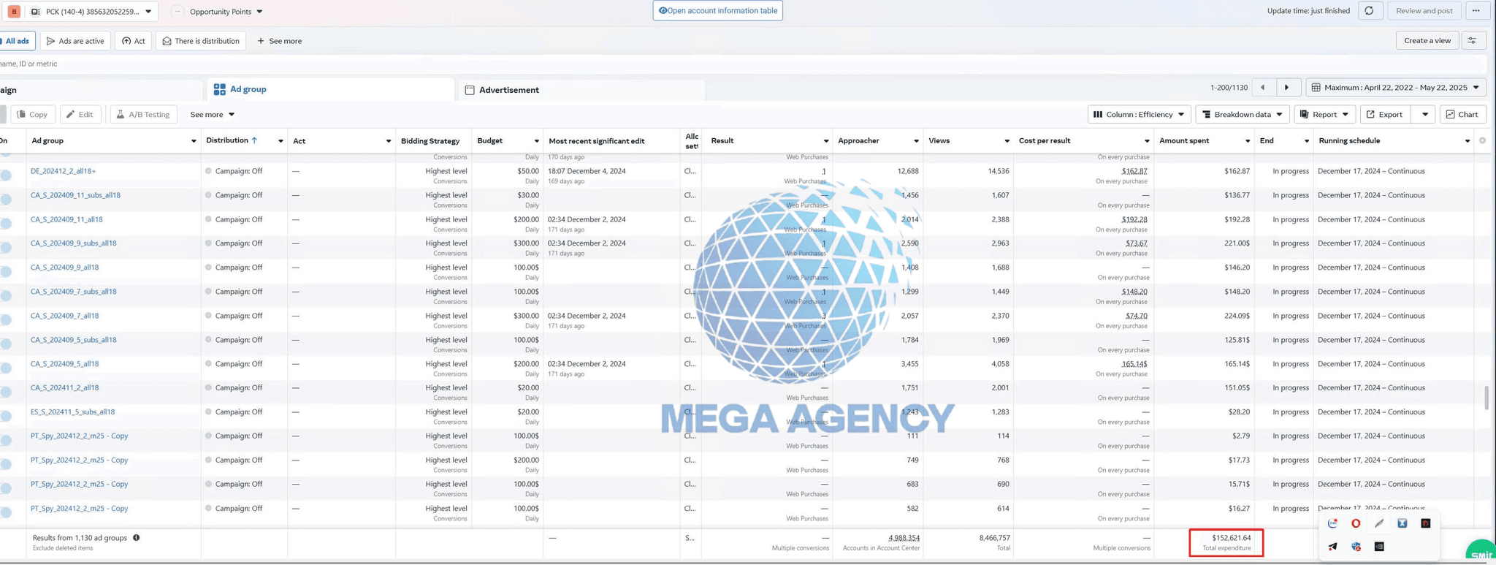Toggle the CA_S_202409_11_all18 ad group switch
Screen dimensions: 1496x565
[x=6, y=224]
